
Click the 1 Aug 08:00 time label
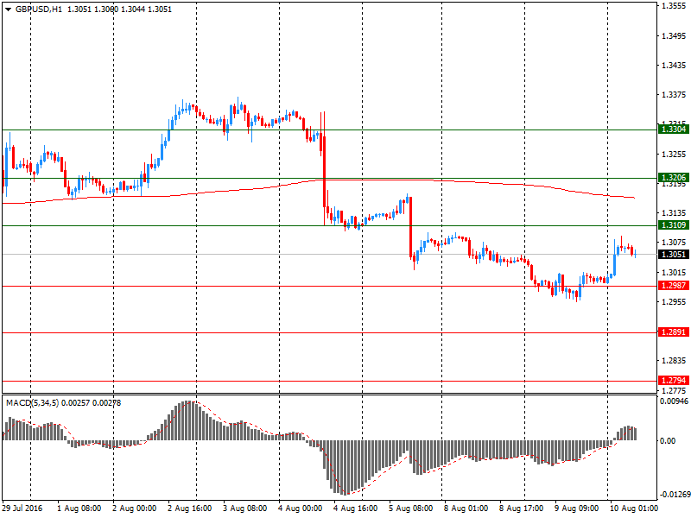tap(79, 508)
